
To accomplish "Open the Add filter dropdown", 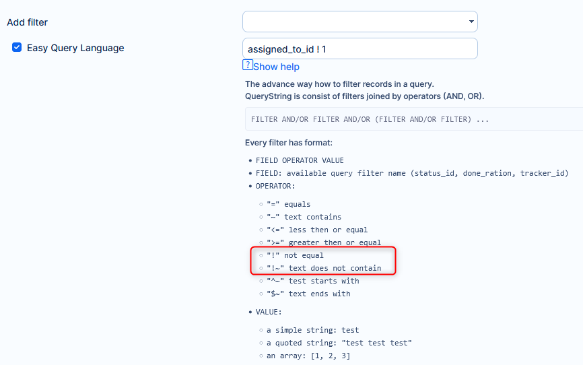I will [x=359, y=22].
